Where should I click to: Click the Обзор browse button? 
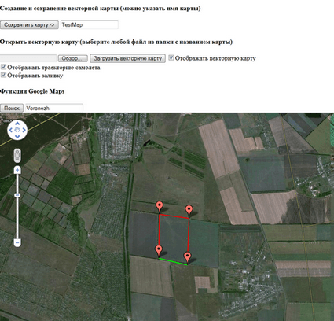72,58
